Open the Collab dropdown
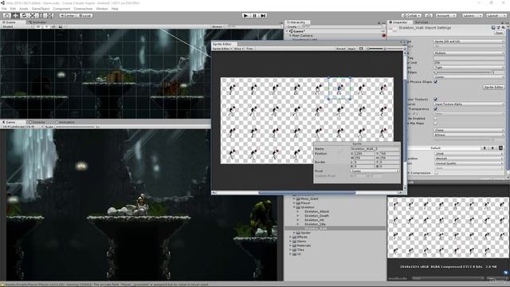The width and height of the screenshot is (510, 287). click(x=411, y=15)
